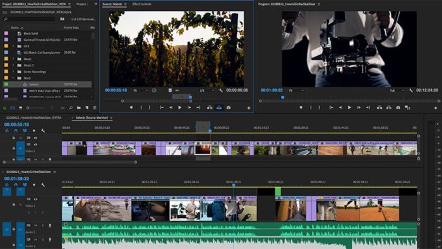Show hidden panel tabs via double chevron

tap(95, 4)
